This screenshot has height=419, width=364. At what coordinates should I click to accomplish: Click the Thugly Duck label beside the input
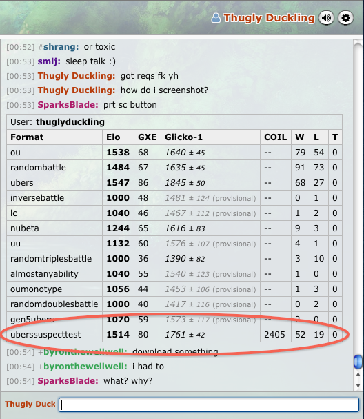(x=30, y=404)
